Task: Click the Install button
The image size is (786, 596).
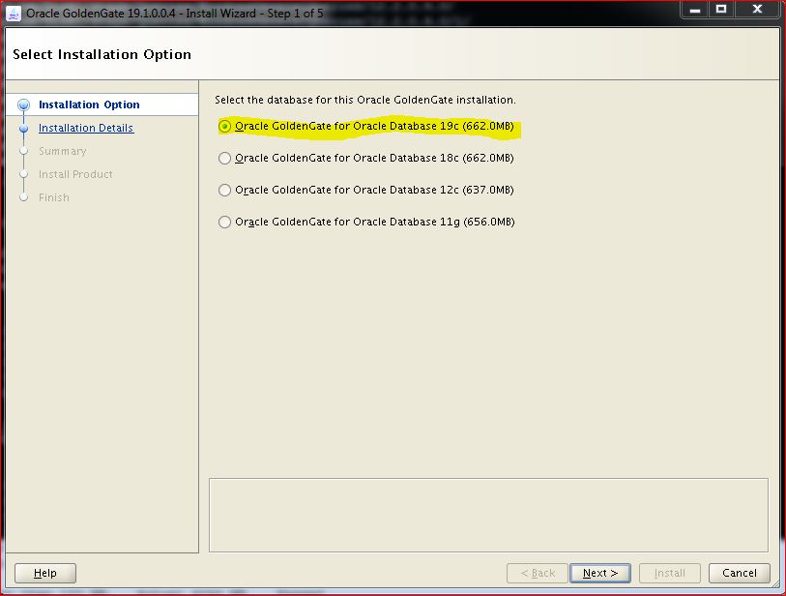Action: click(669, 573)
